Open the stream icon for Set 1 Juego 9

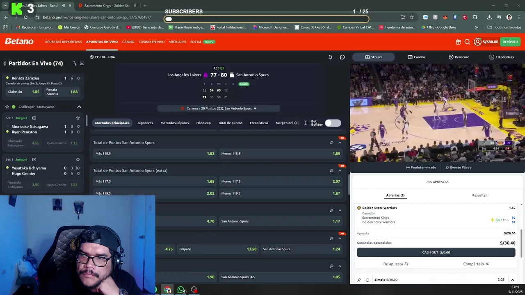34,159
